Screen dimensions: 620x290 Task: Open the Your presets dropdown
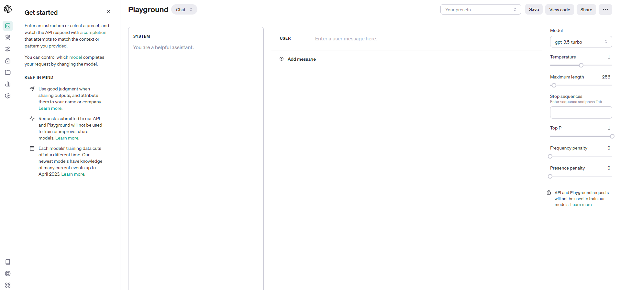point(481,10)
